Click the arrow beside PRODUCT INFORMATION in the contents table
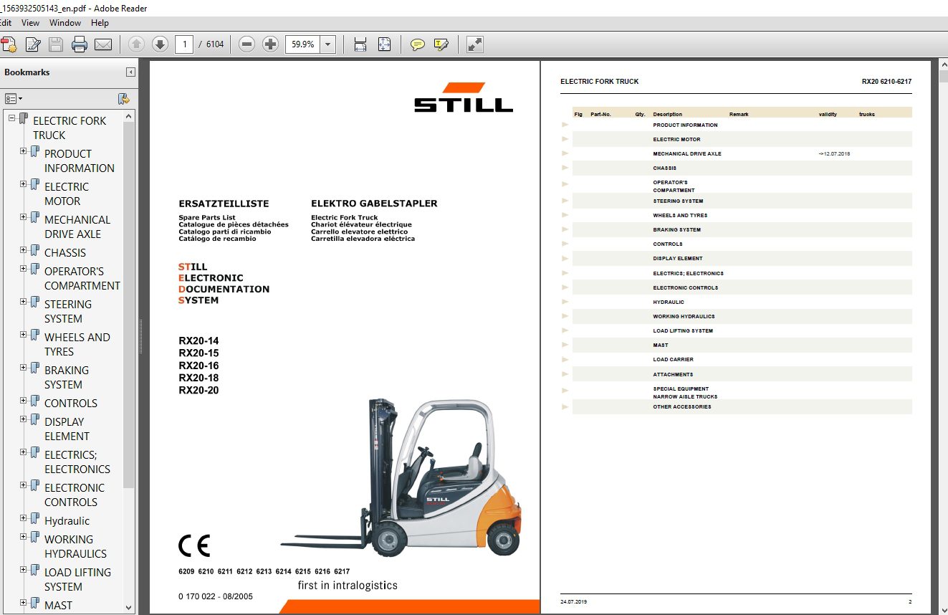The width and height of the screenshot is (948, 615). point(565,125)
